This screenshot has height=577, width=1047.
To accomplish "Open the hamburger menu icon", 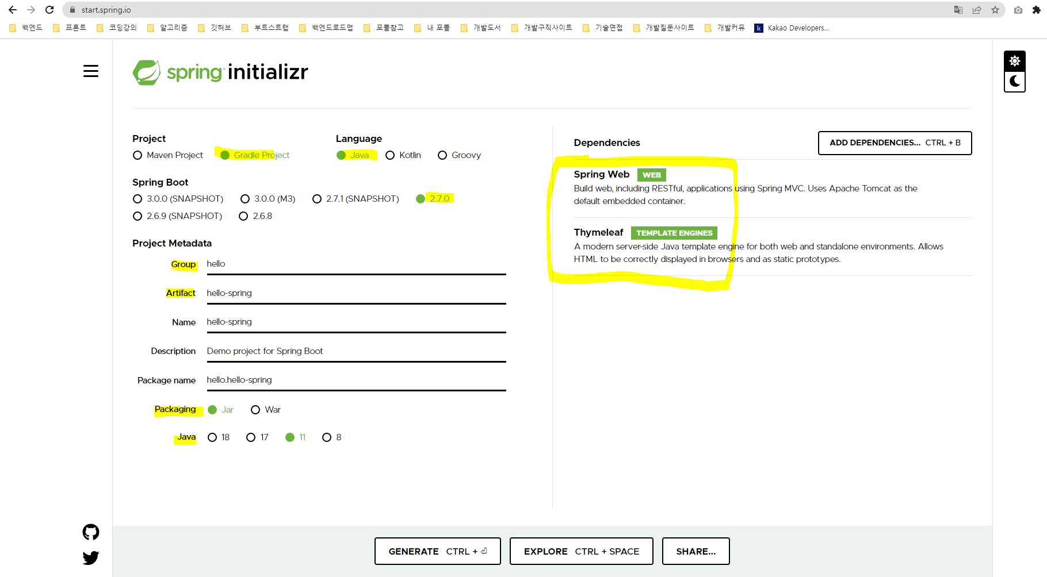I will pyautogui.click(x=91, y=71).
